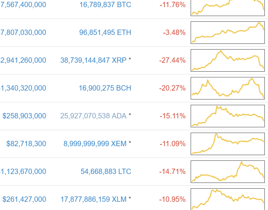Click the $258,903,000 volume link
The height and width of the screenshot is (210, 268).
pos(24,116)
